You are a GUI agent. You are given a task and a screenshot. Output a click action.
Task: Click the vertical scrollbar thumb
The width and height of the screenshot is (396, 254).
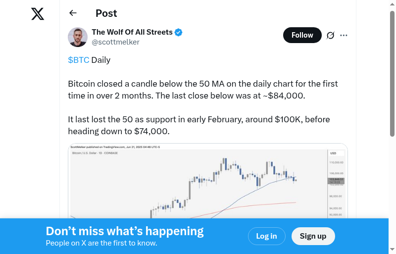(x=392, y=74)
